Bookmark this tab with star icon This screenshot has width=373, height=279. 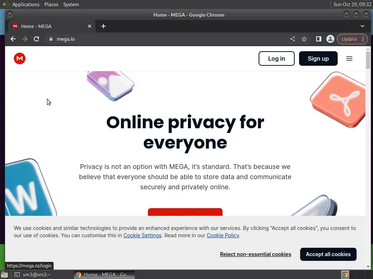pyautogui.click(x=304, y=39)
